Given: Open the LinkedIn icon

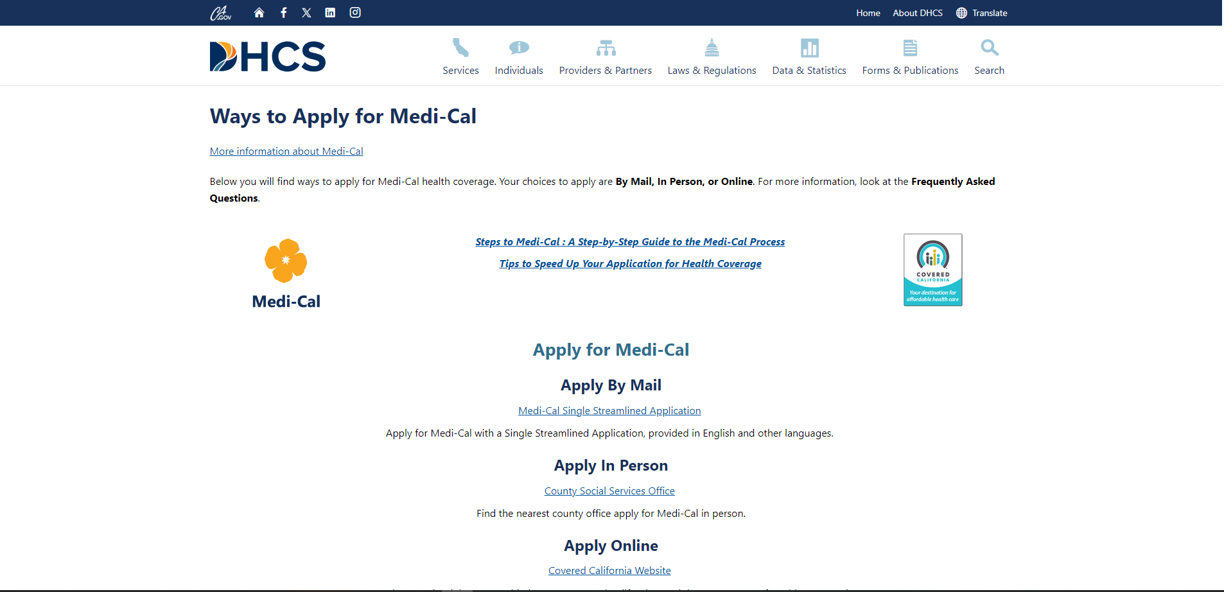Looking at the screenshot, I should tap(330, 13).
